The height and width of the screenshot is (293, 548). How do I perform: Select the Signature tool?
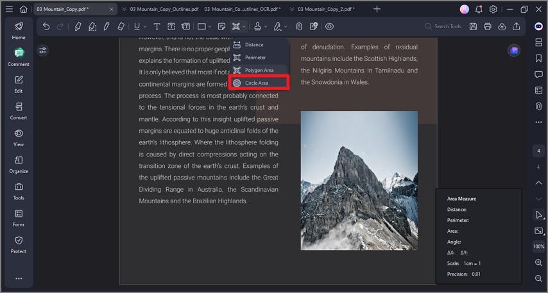tap(277, 26)
